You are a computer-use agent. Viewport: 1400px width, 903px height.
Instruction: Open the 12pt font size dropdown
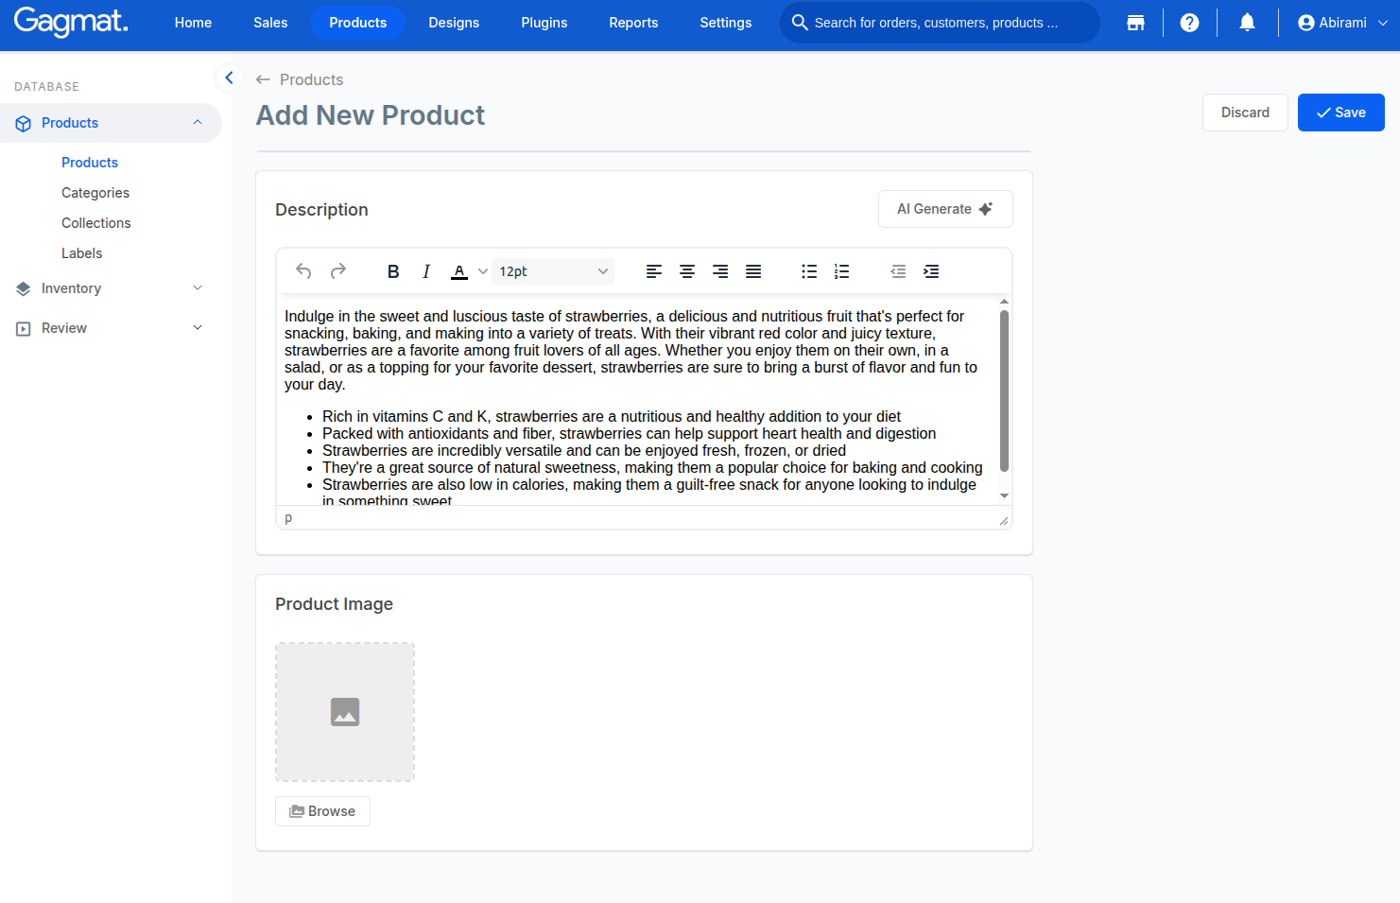553,271
